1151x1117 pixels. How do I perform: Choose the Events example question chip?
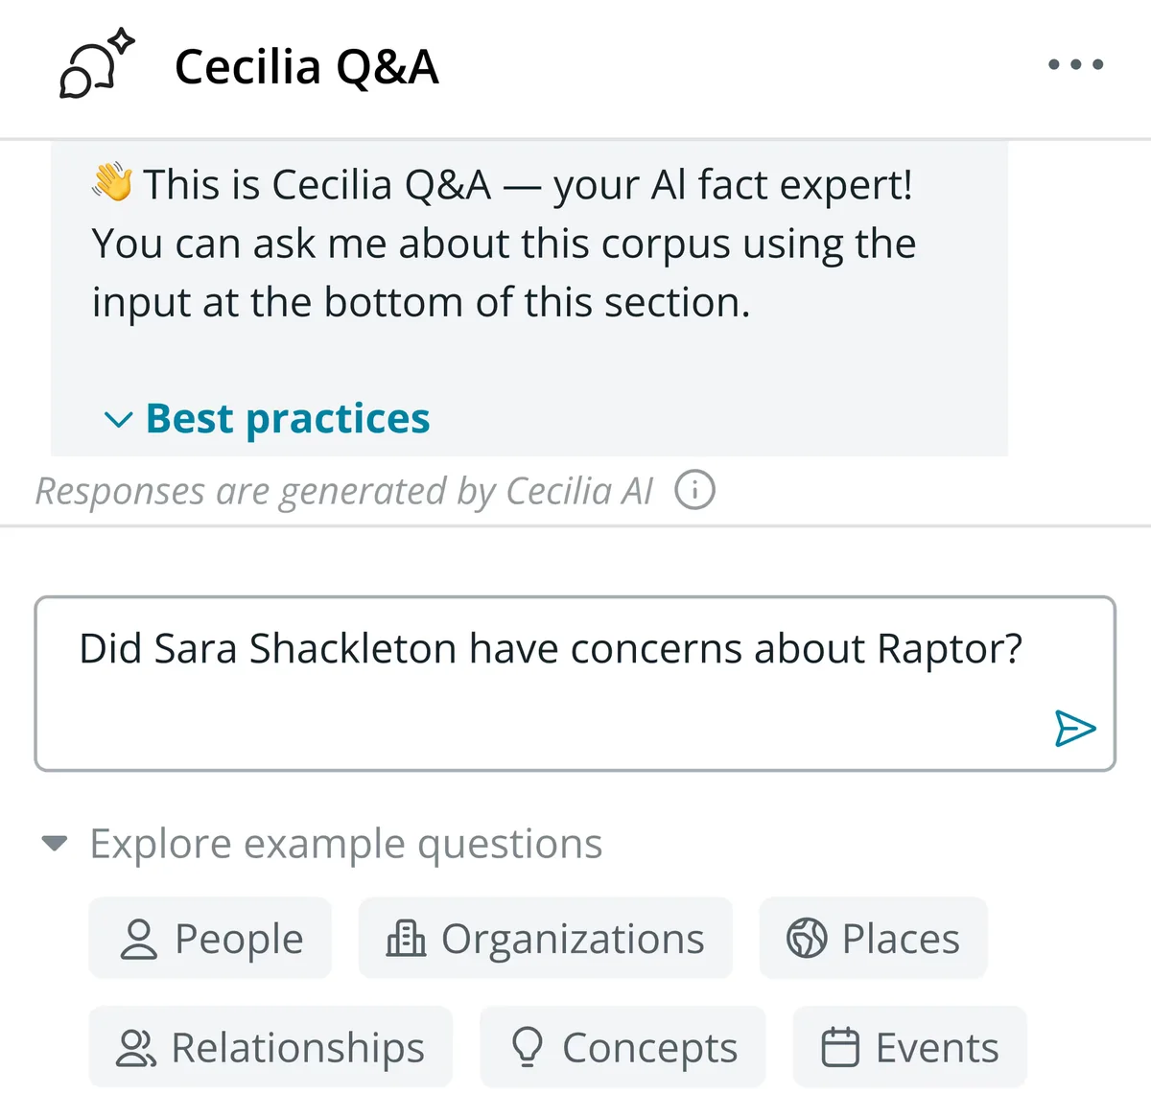pos(907,1047)
